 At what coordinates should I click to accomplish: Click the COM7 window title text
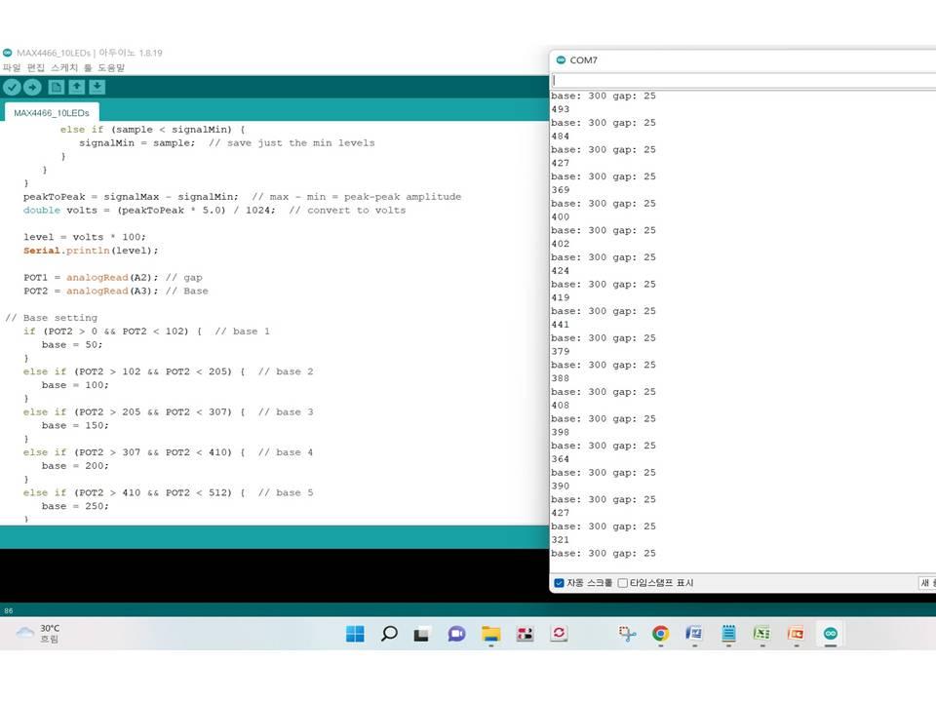click(x=583, y=59)
